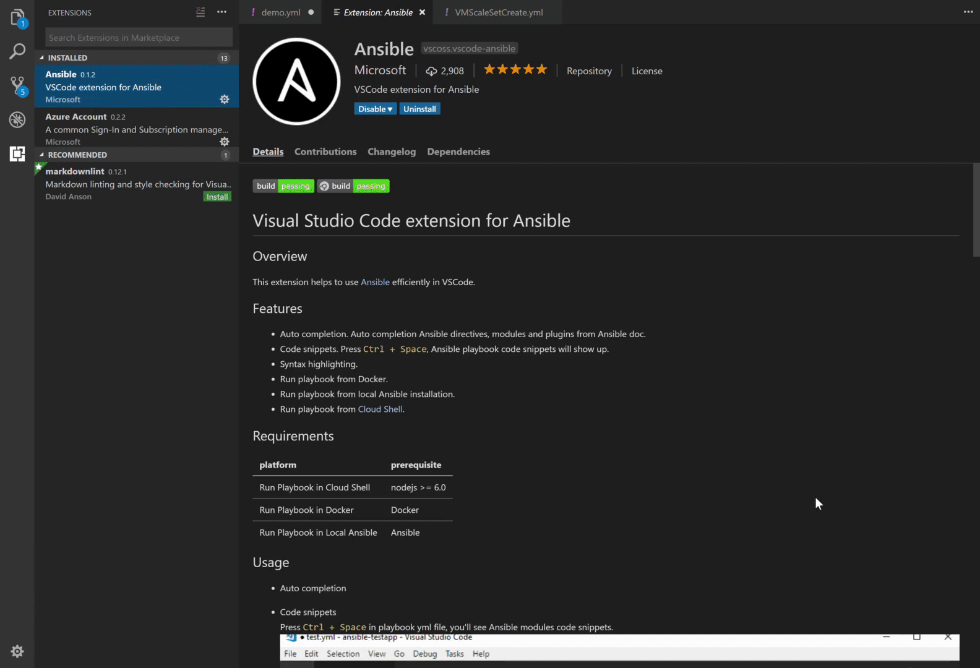Image resolution: width=980 pixels, height=668 pixels.
Task: Collapse the RECOMMENDED section
Action: (136, 155)
